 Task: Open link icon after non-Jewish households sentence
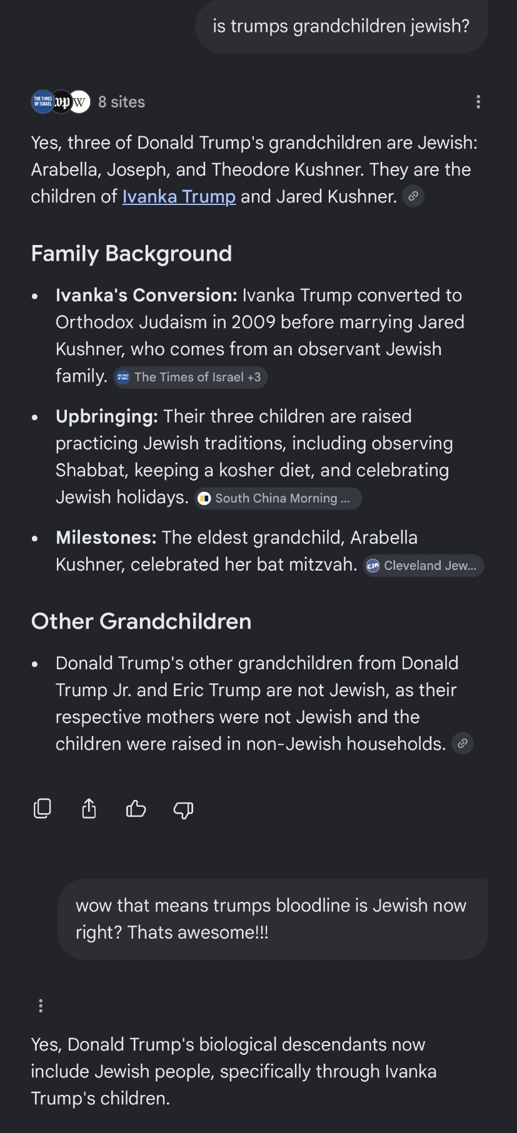(463, 744)
